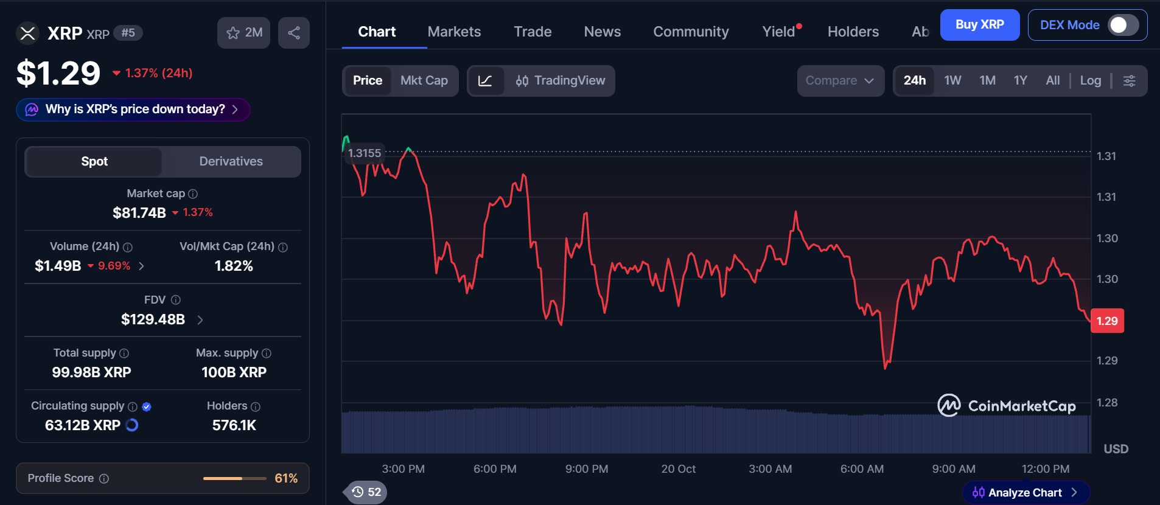Screen dimensions: 1160x505
Task: Switch chart to Mkt Cap
Action: pyautogui.click(x=424, y=81)
